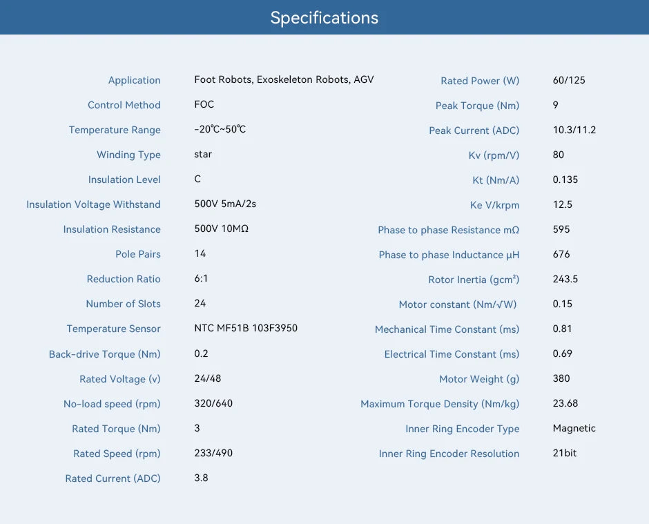Click the Specifications header title
Screen dimensions: 649x524
(x=324, y=18)
